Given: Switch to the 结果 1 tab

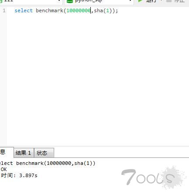Looking at the screenshot, I should 24,153.
